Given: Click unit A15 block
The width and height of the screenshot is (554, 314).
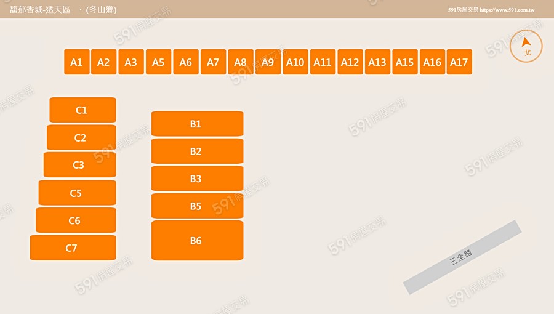Looking at the screenshot, I should coord(404,62).
